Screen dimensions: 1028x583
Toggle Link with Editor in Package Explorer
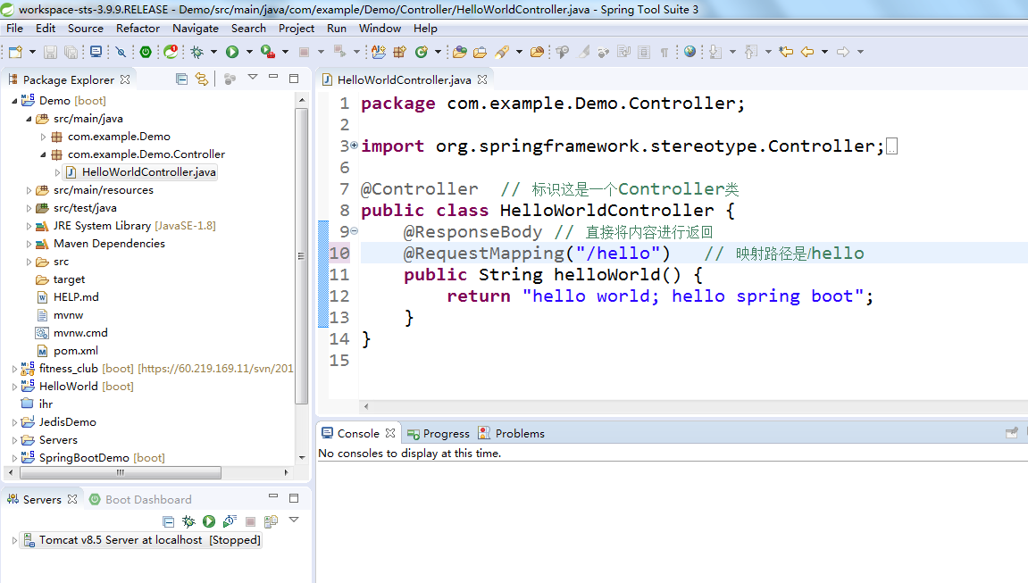tap(202, 79)
